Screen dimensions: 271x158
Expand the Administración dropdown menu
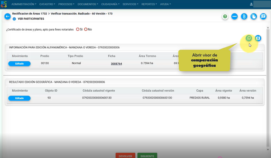click(x=24, y=4)
